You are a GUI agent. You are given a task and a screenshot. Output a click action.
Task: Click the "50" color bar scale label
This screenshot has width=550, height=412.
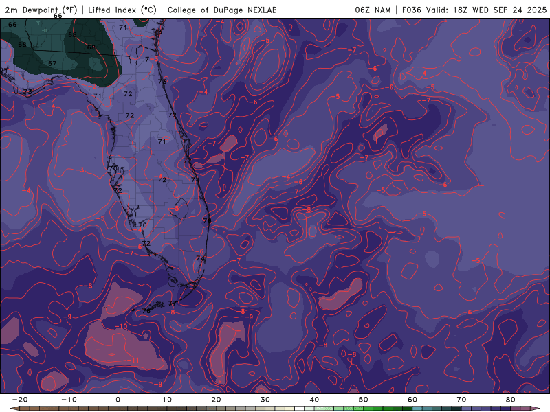364,400
